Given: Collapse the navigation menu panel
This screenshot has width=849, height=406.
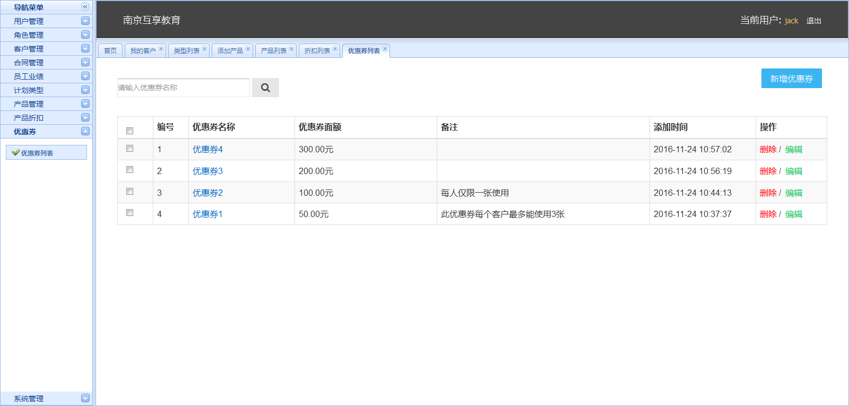Looking at the screenshot, I should pyautogui.click(x=85, y=7).
